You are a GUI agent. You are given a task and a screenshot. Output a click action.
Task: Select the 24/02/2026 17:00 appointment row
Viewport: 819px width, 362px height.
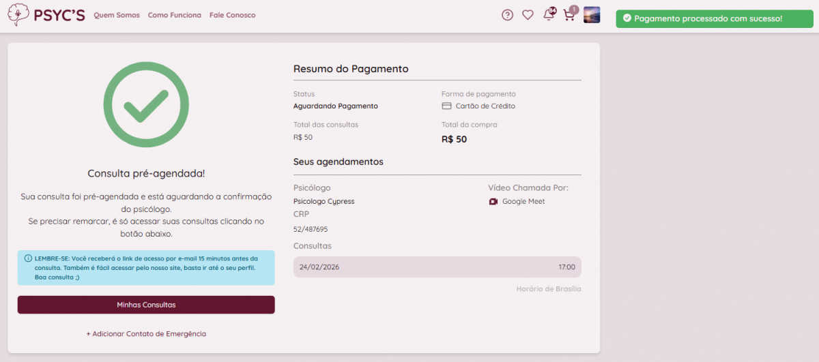click(x=437, y=267)
